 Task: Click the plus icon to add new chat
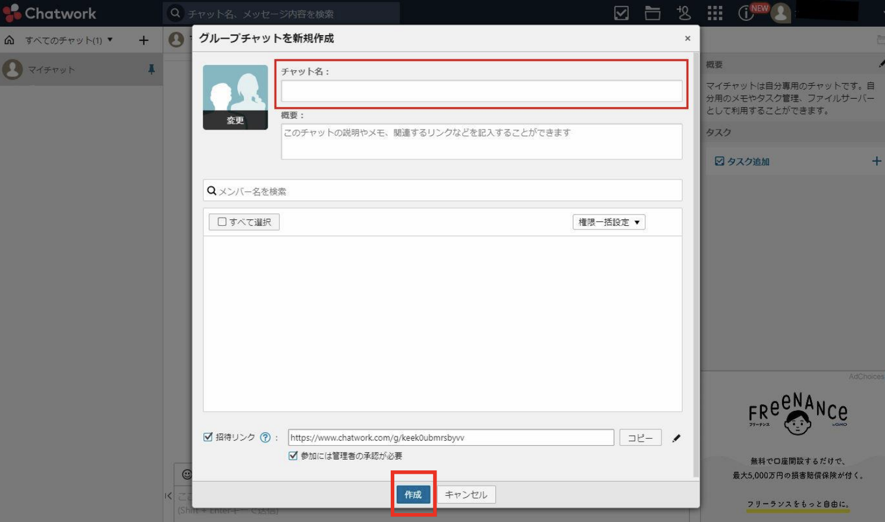[x=143, y=40]
